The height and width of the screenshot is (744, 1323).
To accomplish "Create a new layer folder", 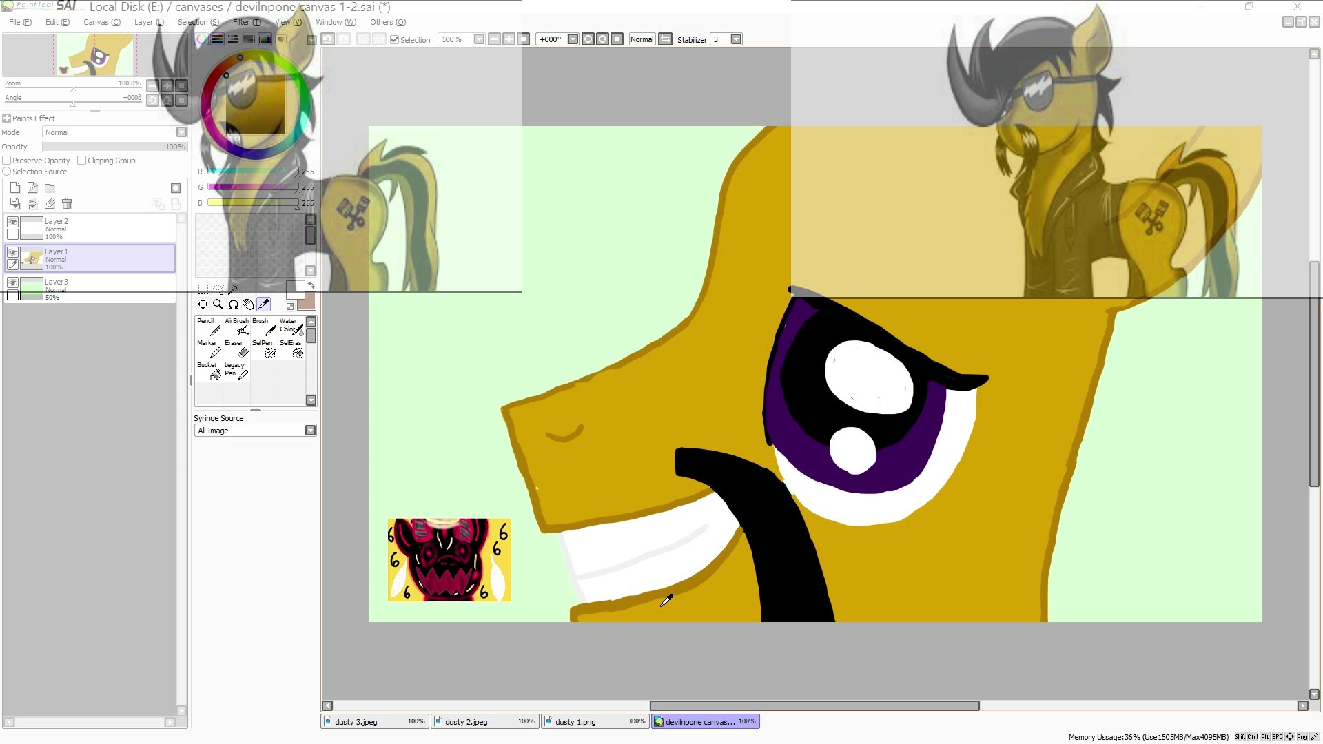I will click(x=50, y=188).
